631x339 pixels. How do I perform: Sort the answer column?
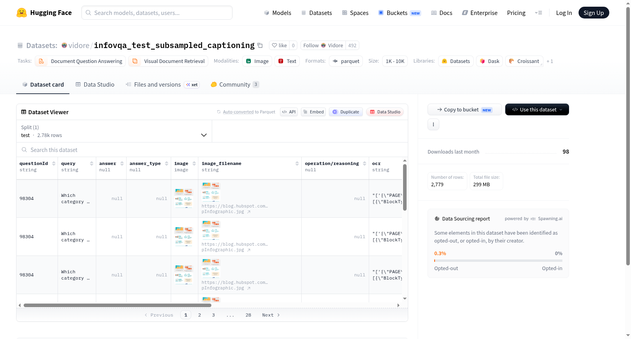click(122, 163)
